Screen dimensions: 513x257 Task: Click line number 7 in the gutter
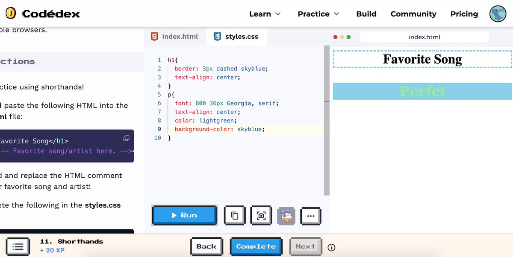click(x=159, y=112)
